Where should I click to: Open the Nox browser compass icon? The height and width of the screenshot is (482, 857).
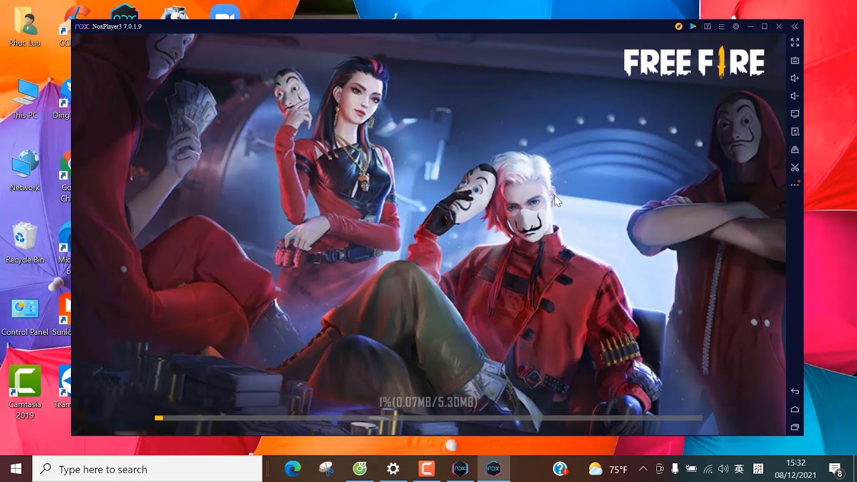tap(678, 27)
